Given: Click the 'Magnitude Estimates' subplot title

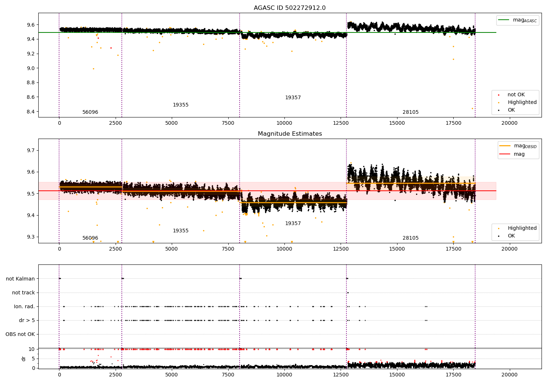Looking at the screenshot, I should (290, 134).
